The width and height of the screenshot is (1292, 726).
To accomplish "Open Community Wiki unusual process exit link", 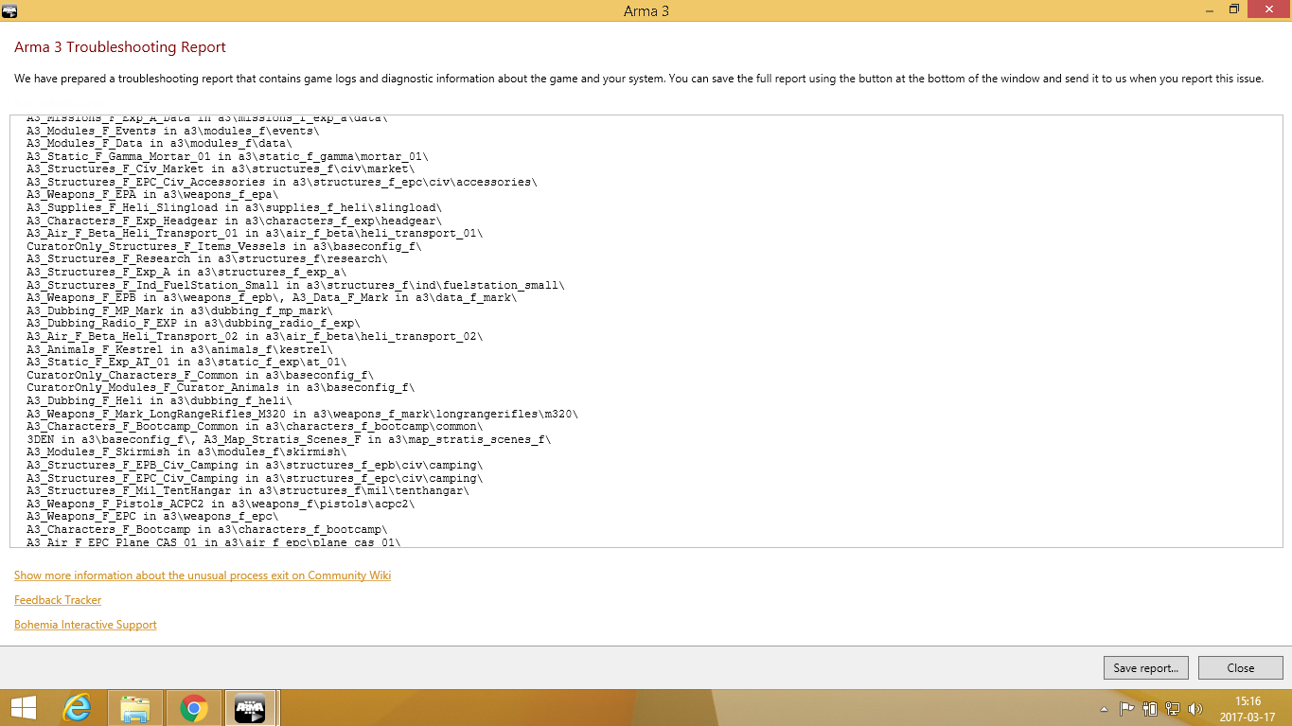I will click(x=203, y=575).
